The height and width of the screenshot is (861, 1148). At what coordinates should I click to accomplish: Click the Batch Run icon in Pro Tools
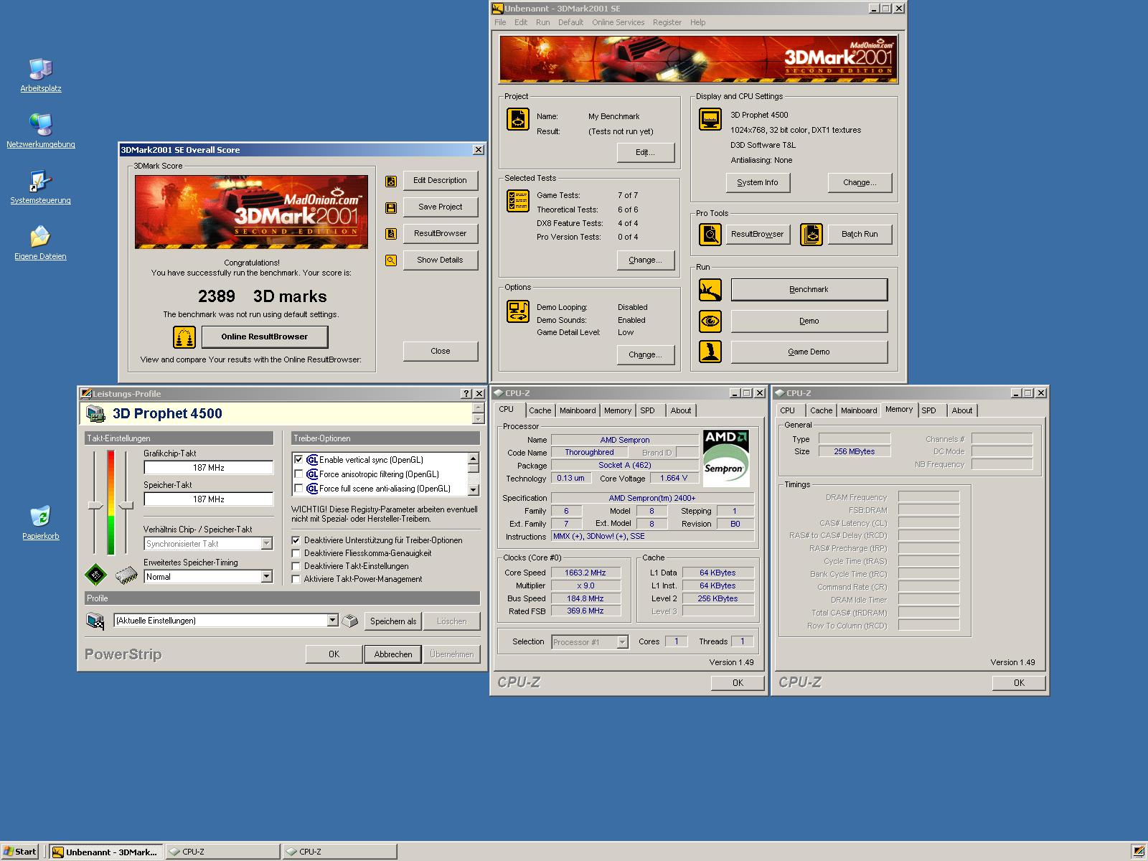[x=811, y=235]
